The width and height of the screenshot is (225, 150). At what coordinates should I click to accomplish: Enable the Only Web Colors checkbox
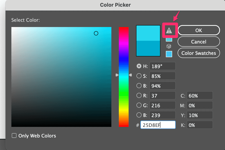(14, 136)
